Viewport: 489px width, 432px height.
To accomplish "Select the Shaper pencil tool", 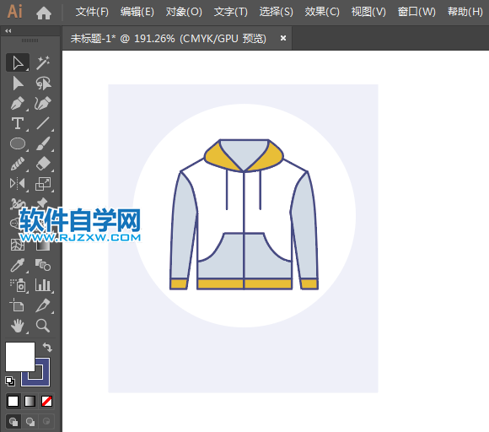I will [x=18, y=164].
